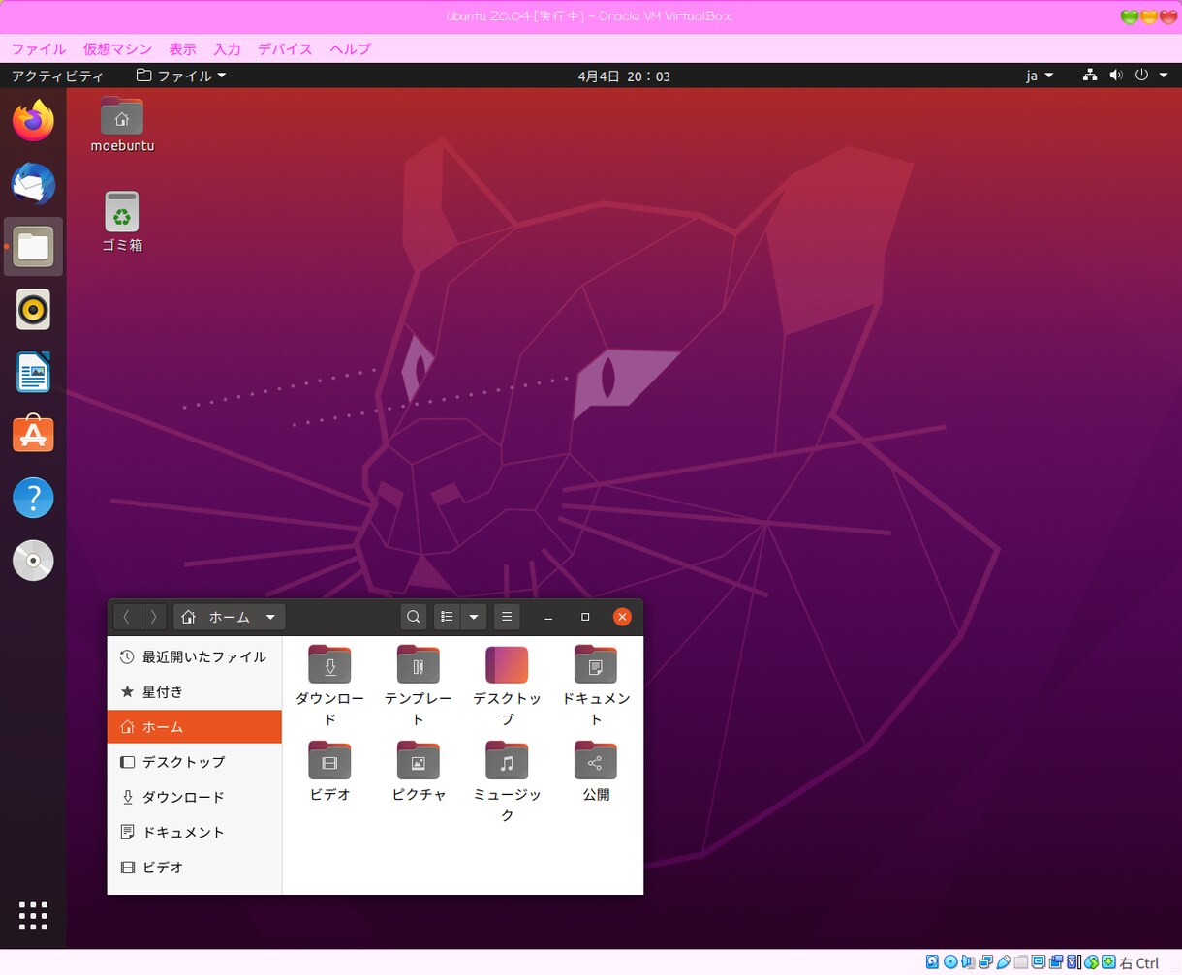Open the ヘルプ menu
Screen dimensions: 1182x975
pyautogui.click(x=351, y=49)
